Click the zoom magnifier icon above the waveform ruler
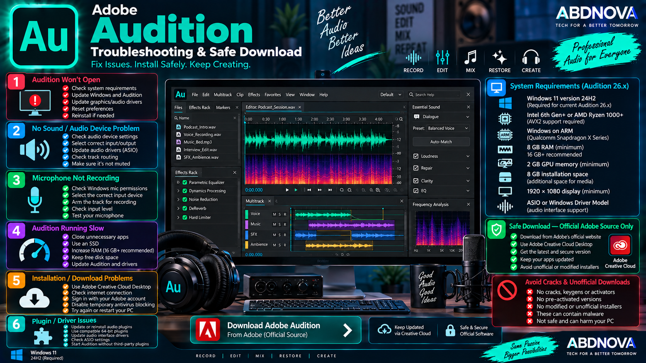 (401, 119)
